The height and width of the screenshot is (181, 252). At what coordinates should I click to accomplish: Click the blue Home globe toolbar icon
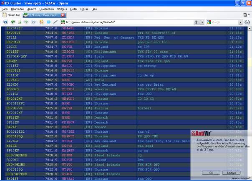tap(48, 22)
